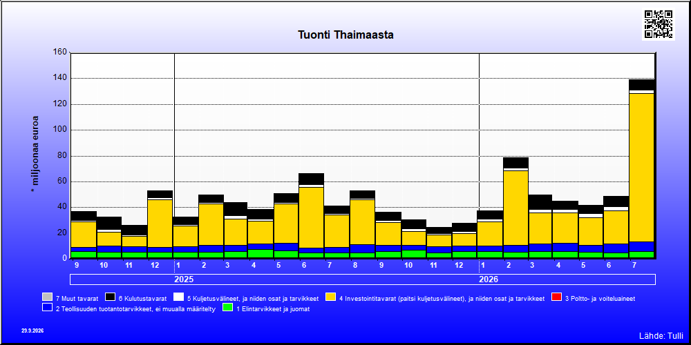
Task: Click legend text '1 Elintarvikkeet ja juomat'
Action: point(273,309)
